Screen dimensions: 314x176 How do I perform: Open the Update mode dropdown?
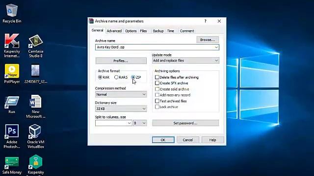pos(185,61)
